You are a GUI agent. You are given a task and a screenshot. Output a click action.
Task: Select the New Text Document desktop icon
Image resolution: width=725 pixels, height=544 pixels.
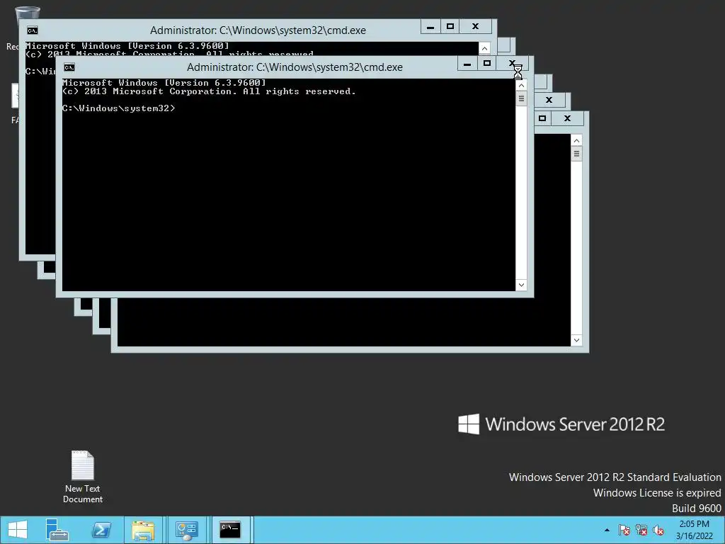point(83,477)
